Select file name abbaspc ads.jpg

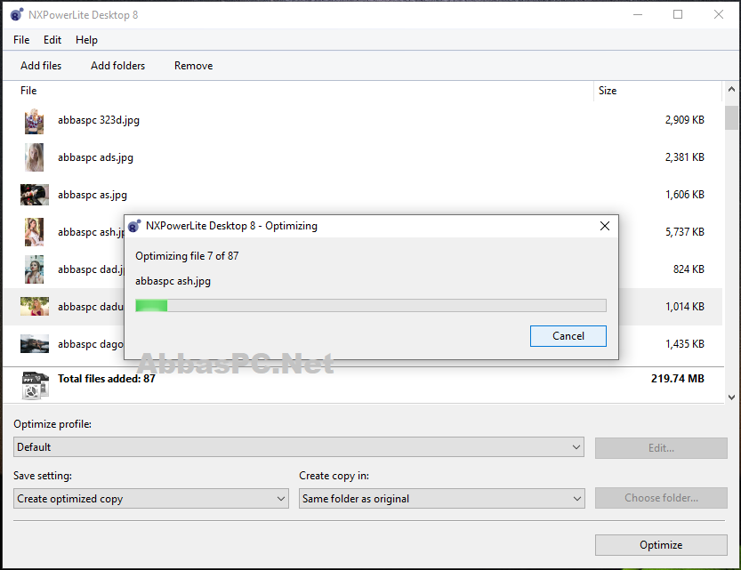pyautogui.click(x=95, y=157)
